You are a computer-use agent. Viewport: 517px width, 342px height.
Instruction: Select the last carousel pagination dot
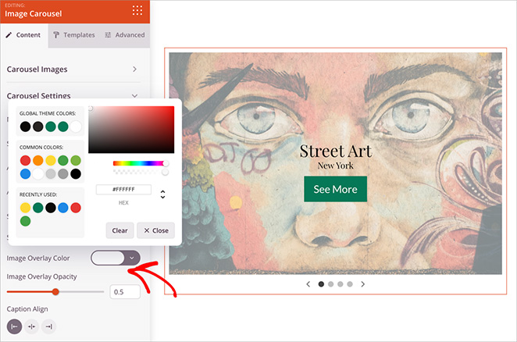click(350, 284)
